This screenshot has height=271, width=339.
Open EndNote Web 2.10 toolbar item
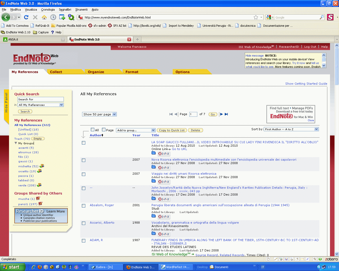tap(16, 32)
